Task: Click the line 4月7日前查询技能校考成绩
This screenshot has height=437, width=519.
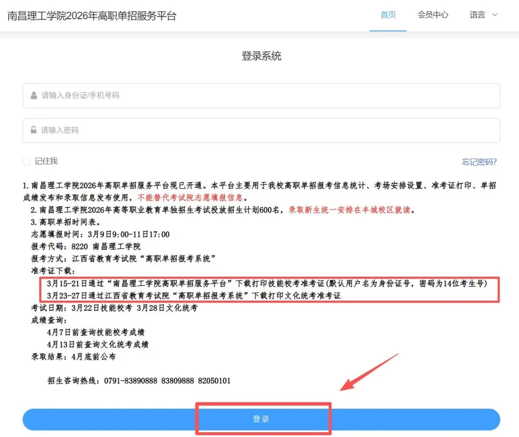Action: 96,332
